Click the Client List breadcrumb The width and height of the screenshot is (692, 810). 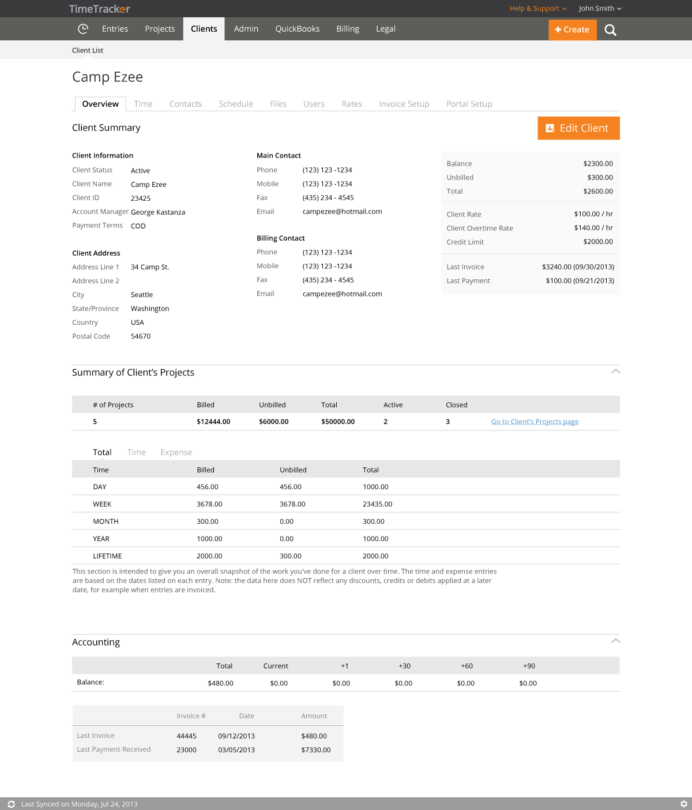pos(88,50)
